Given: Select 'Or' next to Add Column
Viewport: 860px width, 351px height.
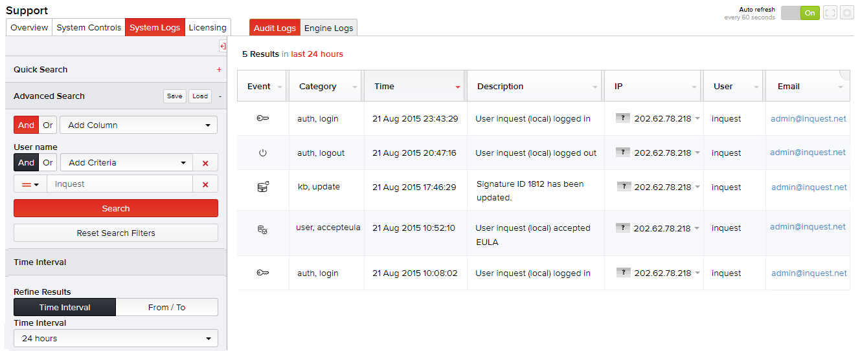Looking at the screenshot, I should (48, 125).
